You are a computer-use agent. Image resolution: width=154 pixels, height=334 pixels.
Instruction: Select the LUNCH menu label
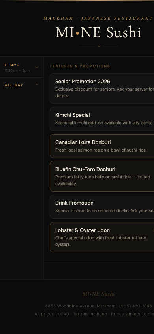[12, 65]
